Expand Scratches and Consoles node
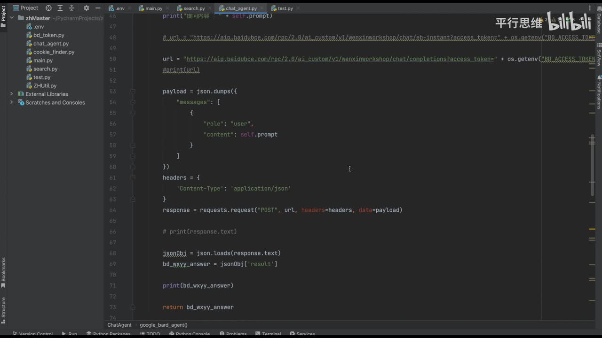 pyautogui.click(x=12, y=102)
